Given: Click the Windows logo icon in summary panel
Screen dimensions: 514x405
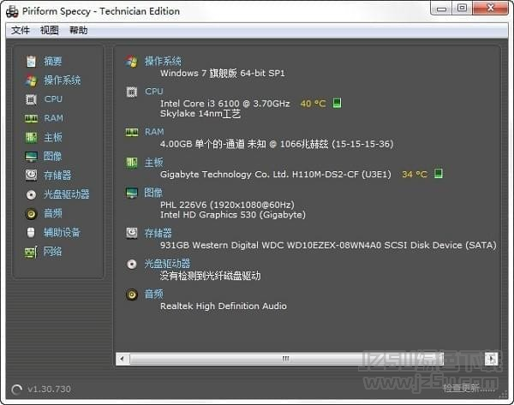Looking at the screenshot, I should click(x=132, y=62).
